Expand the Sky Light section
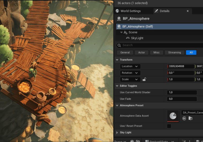Screen dimensions: 203x142 117,132
